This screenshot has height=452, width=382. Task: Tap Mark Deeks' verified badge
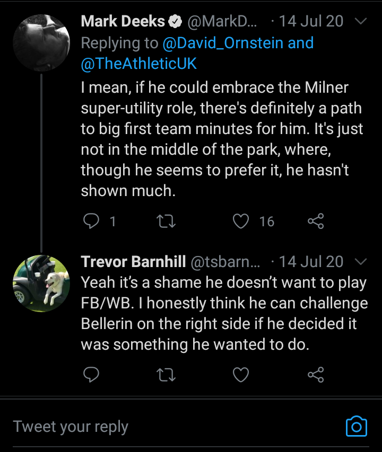click(175, 22)
